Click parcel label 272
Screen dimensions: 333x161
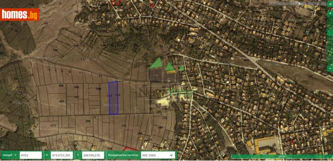pyautogui.click(x=53, y=125)
